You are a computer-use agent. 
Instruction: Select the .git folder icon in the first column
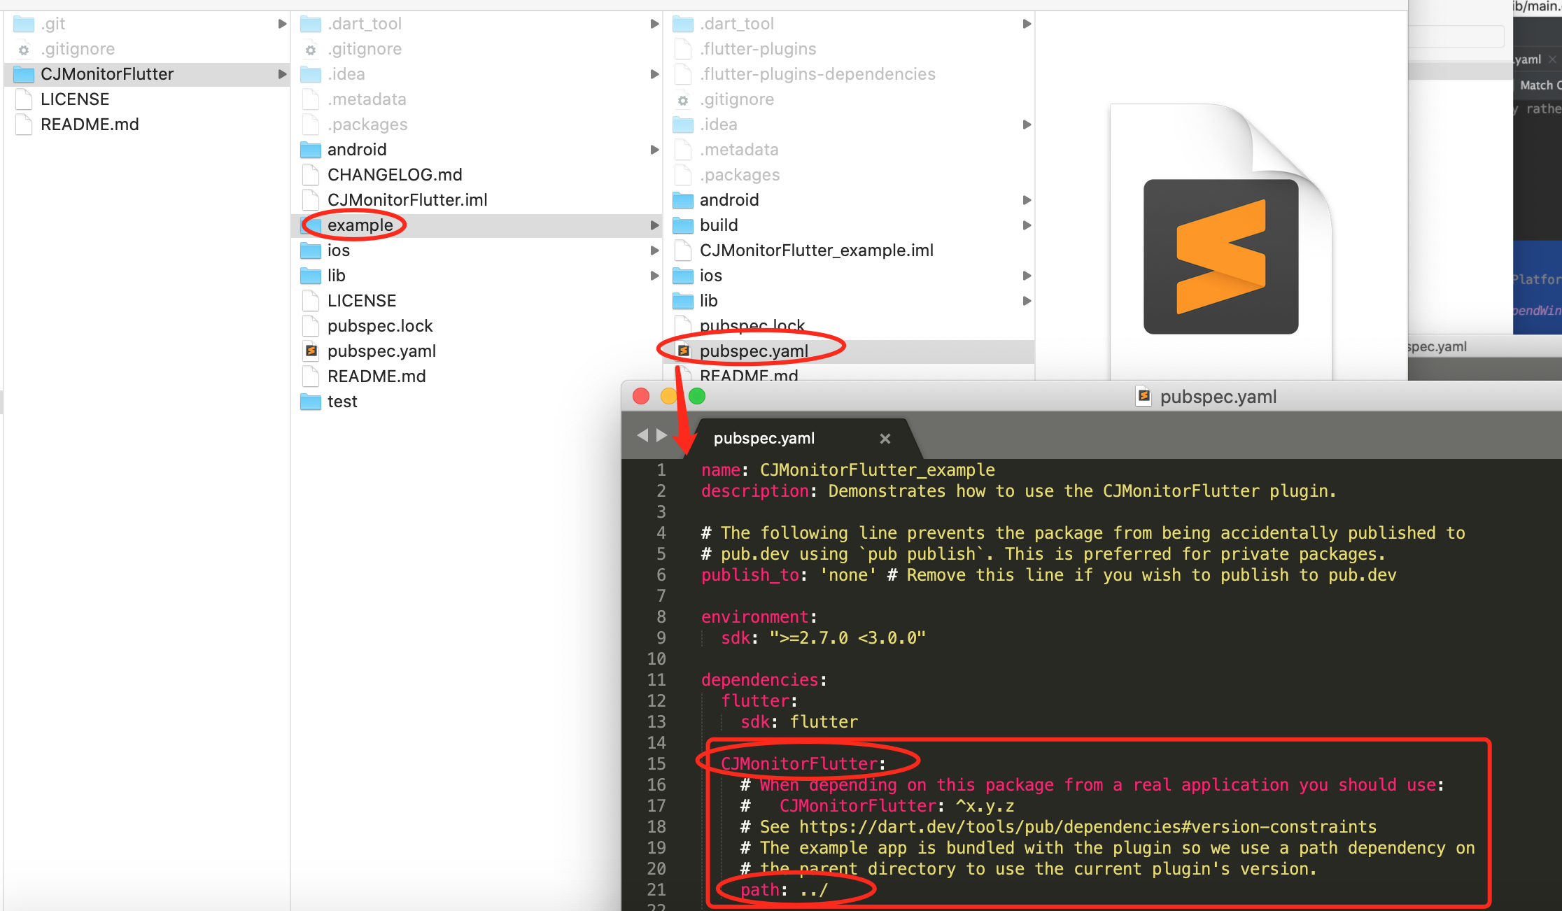click(x=24, y=24)
